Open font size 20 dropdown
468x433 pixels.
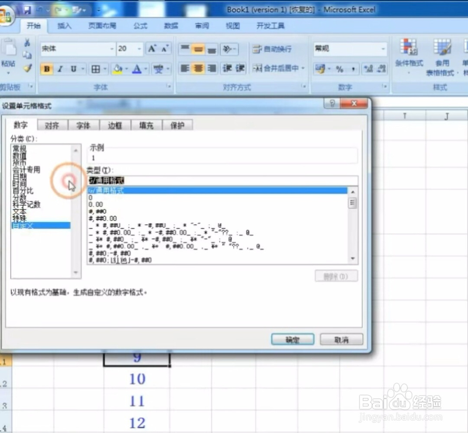tap(139, 49)
